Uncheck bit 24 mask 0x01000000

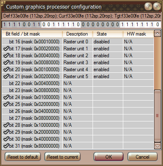pos(6,97)
